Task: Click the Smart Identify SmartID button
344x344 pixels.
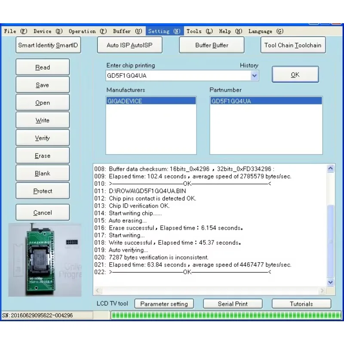Action: (48, 45)
